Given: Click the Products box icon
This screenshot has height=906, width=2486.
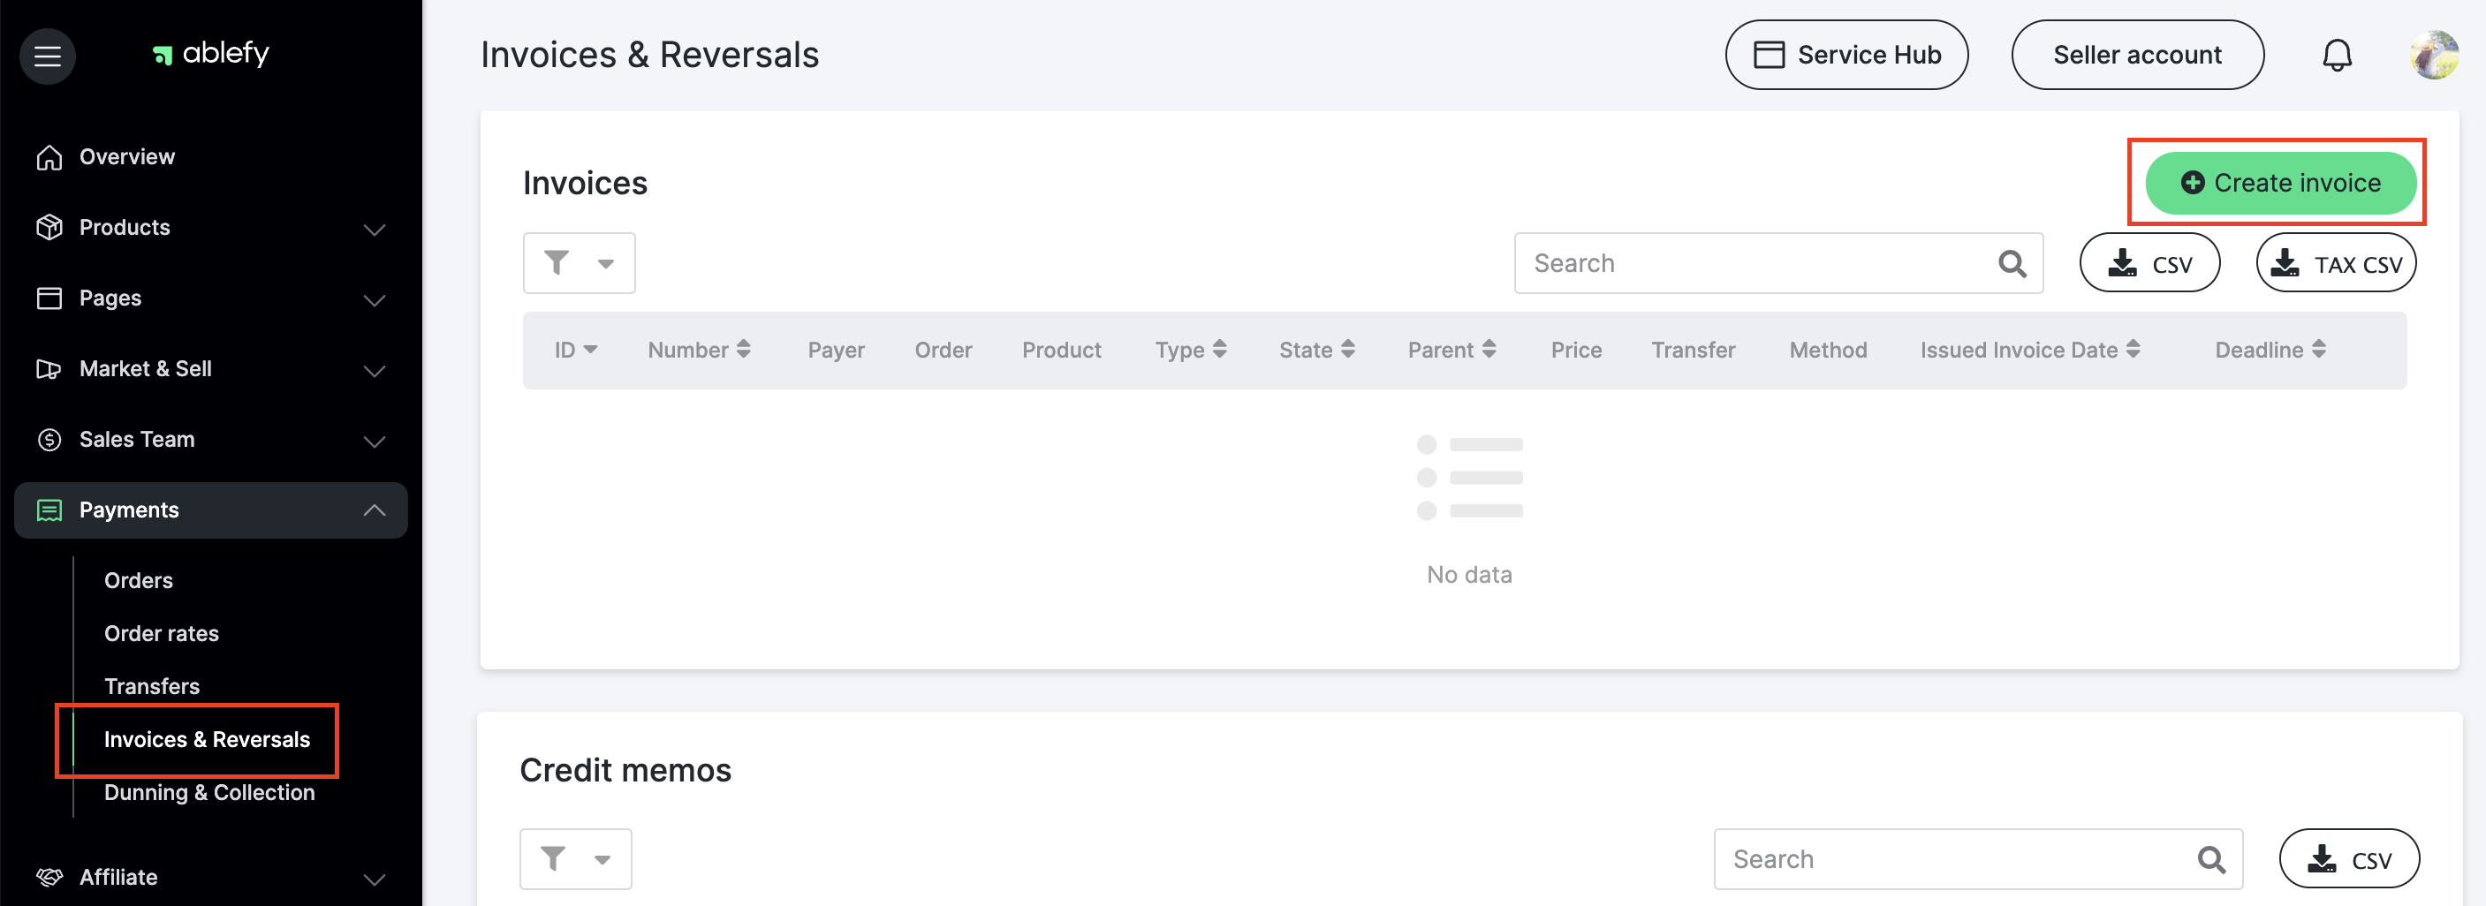Looking at the screenshot, I should [x=49, y=228].
